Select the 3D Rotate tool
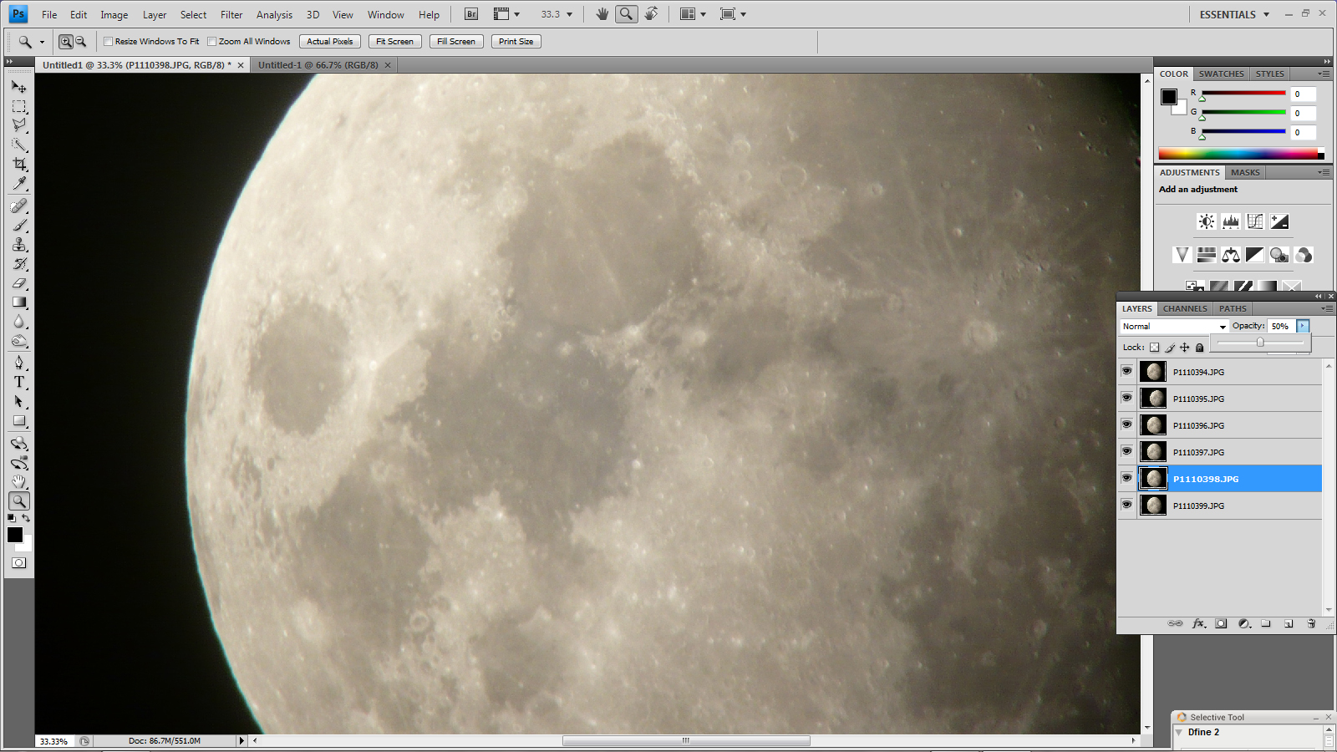 pyautogui.click(x=19, y=443)
